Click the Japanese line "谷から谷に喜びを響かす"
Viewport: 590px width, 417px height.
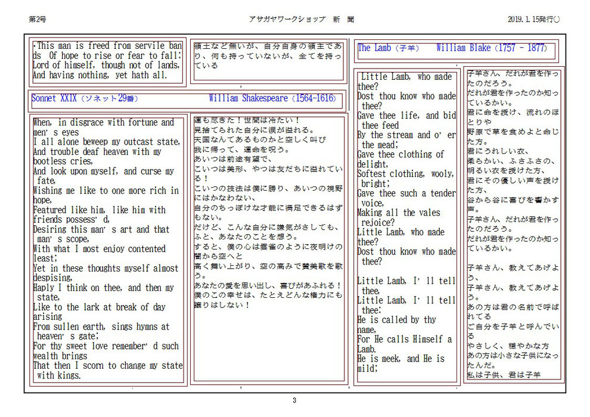coord(513,200)
